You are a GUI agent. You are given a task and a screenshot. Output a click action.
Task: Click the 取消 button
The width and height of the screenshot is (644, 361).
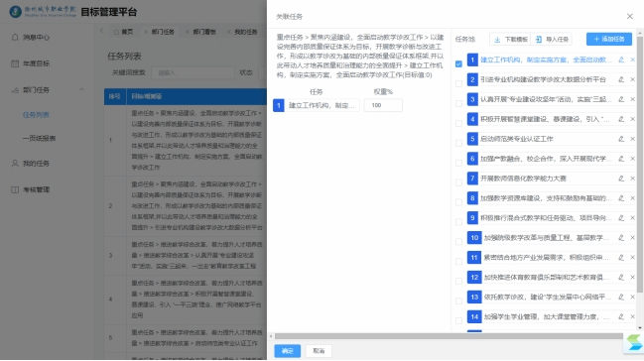point(319,351)
